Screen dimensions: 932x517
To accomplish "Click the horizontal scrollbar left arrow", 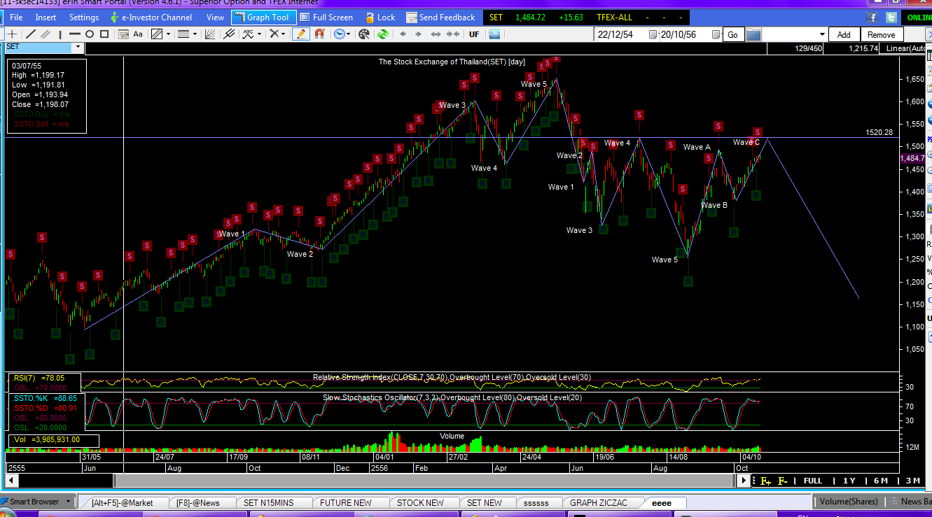I will (11, 481).
